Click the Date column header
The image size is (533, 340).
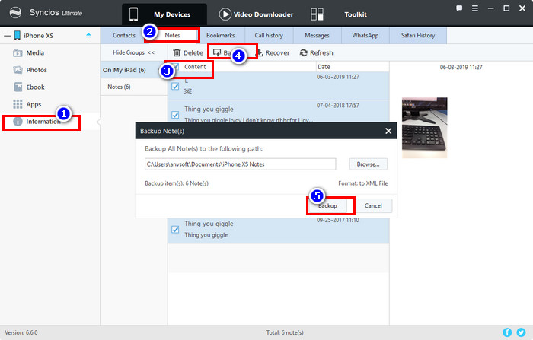pos(324,67)
